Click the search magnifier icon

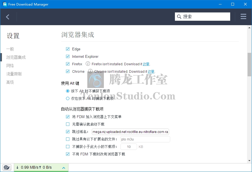[179, 17]
